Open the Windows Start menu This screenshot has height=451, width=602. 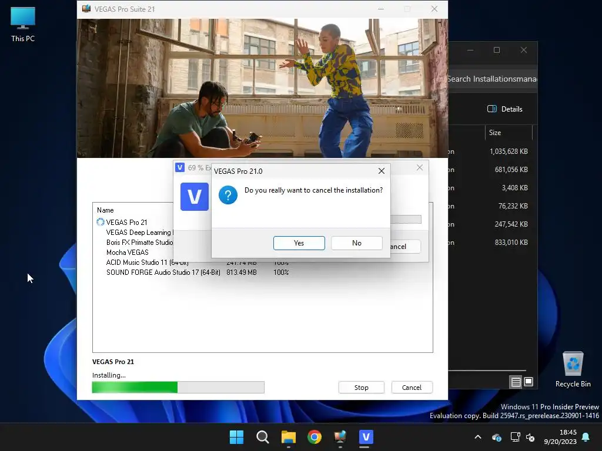[x=236, y=437]
